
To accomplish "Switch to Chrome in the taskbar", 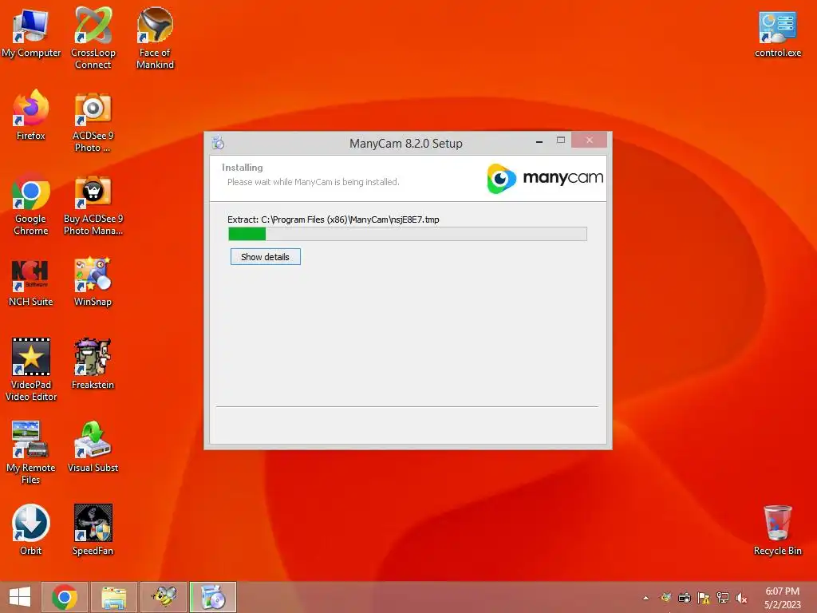I will tap(65, 597).
